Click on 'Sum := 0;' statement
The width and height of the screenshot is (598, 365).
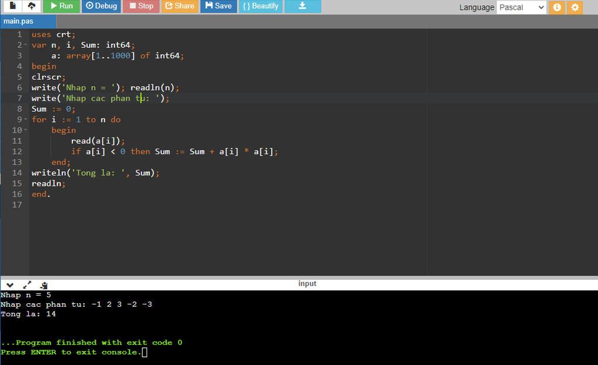pos(53,109)
